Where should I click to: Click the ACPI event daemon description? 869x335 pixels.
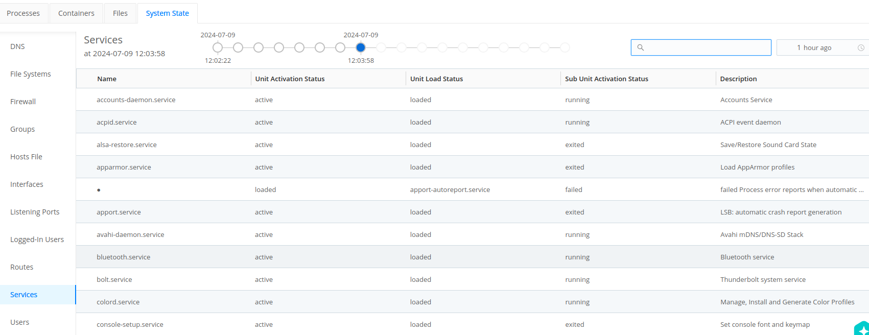point(750,122)
